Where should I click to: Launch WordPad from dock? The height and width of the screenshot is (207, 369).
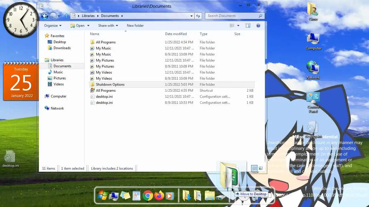pyautogui.click(x=136, y=196)
